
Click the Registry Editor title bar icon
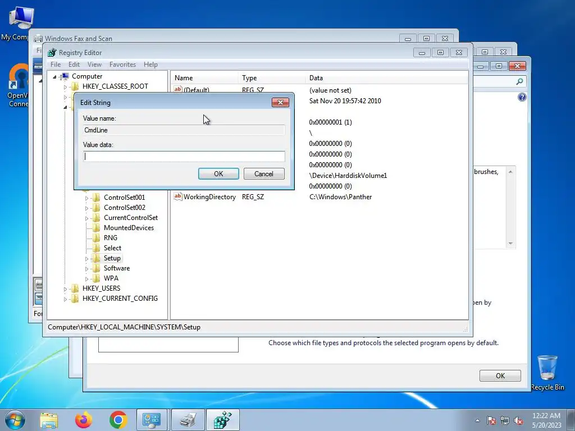click(x=52, y=52)
